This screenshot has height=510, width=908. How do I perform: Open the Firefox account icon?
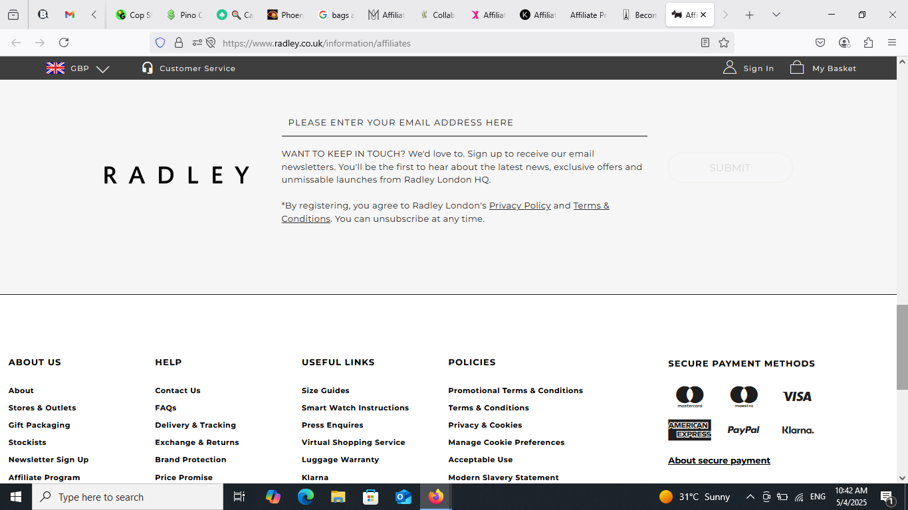coord(844,42)
